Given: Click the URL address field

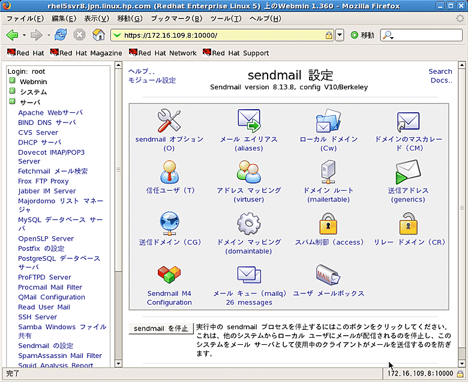Looking at the screenshot, I should click(x=223, y=35).
